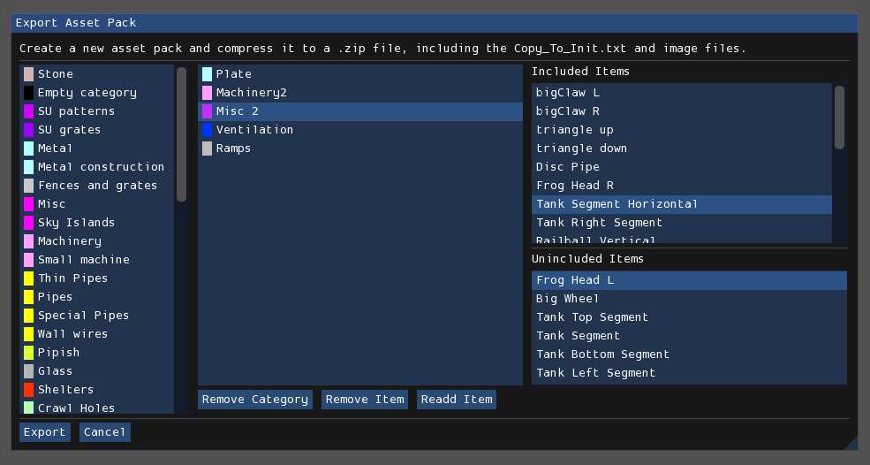This screenshot has height=465, width=870.
Task: Choose Plate in the middle list
Action: tap(360, 74)
